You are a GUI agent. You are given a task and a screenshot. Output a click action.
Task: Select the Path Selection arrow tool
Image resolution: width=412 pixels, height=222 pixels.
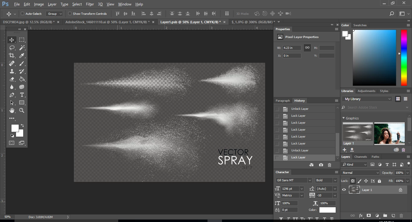tap(12, 103)
